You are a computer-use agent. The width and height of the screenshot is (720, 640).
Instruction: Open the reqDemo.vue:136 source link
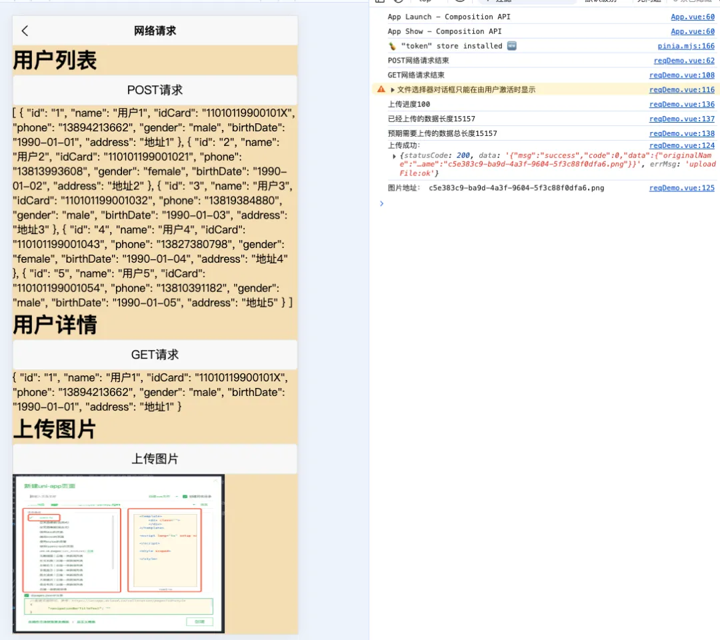tap(682, 105)
